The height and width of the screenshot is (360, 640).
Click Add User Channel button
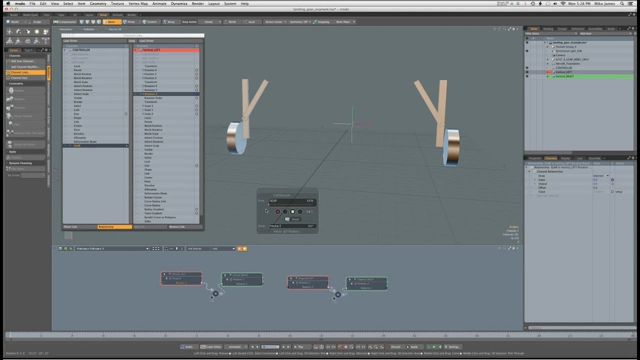pos(25,61)
